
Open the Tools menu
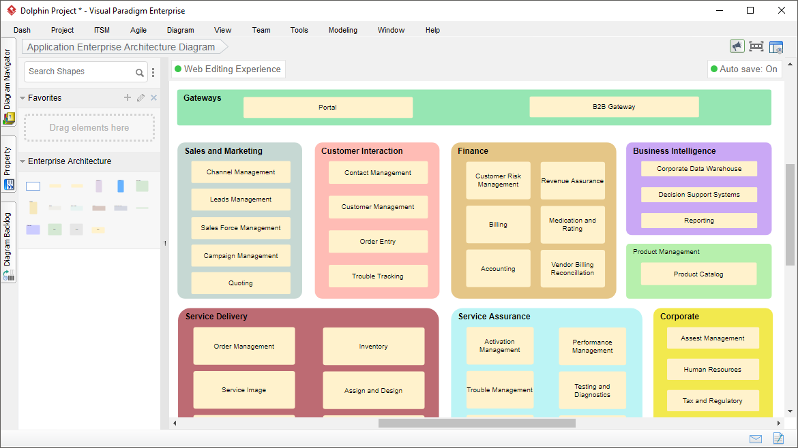tap(299, 30)
